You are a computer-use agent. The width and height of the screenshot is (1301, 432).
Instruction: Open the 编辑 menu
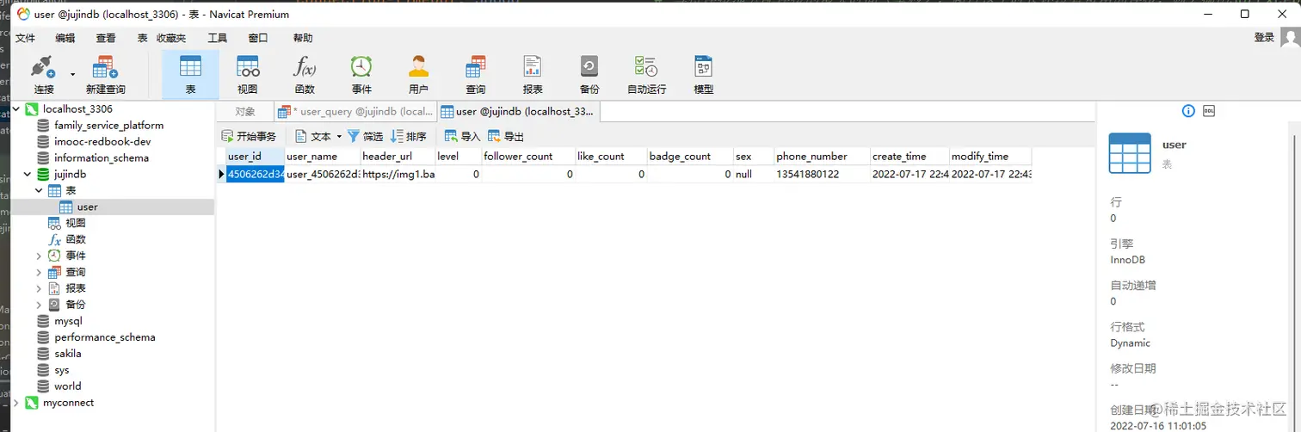[x=65, y=38]
